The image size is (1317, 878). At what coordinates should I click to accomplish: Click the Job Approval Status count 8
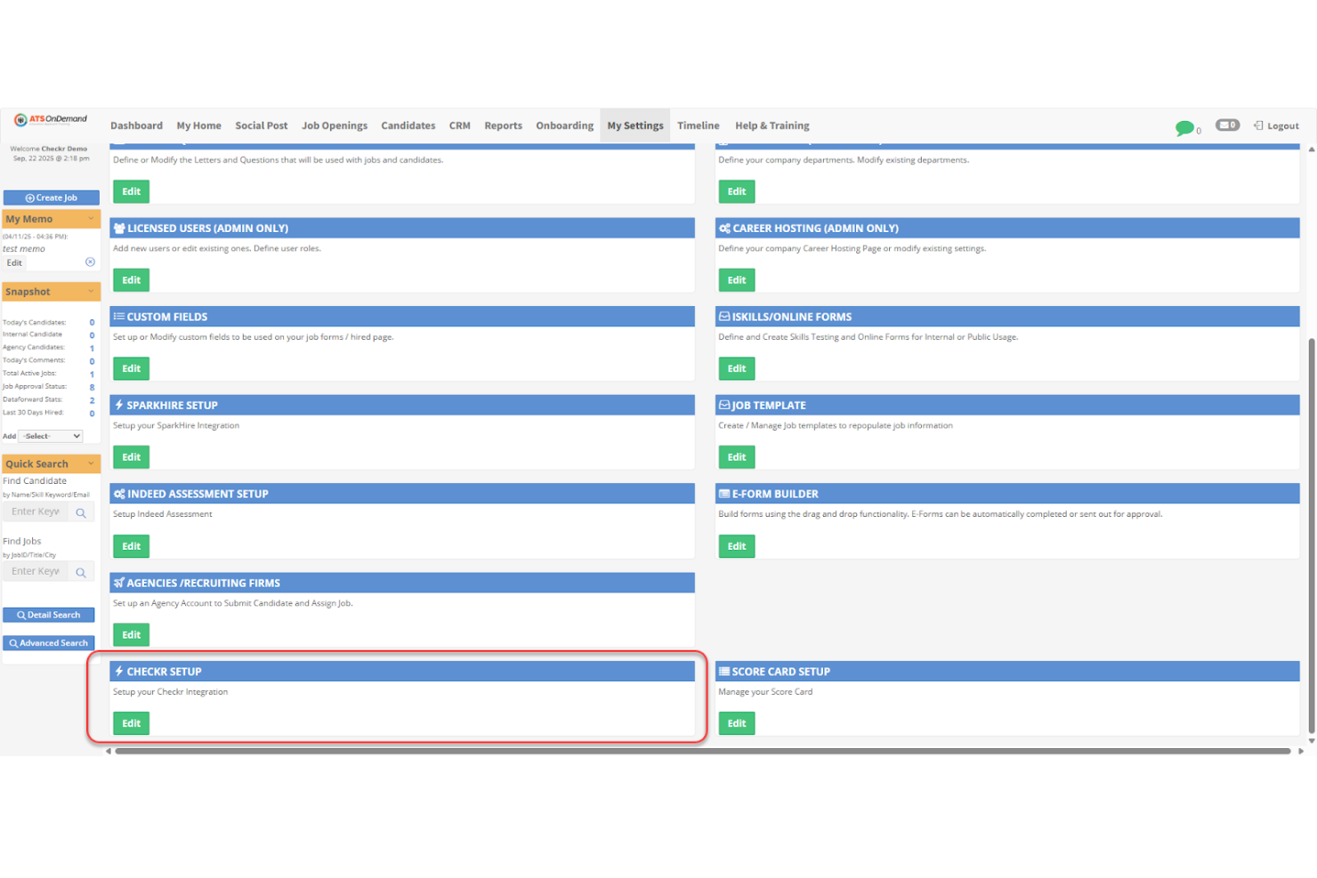pyautogui.click(x=91, y=386)
